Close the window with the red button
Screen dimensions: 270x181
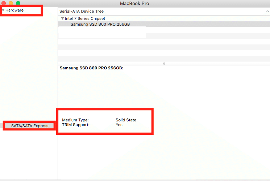click(x=4, y=3)
